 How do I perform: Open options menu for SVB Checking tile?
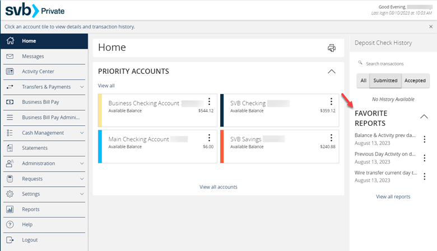point(331,101)
